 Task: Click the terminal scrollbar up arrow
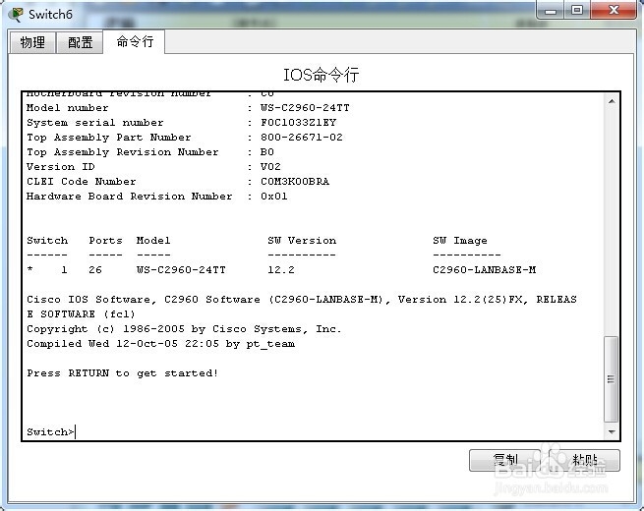click(x=612, y=101)
